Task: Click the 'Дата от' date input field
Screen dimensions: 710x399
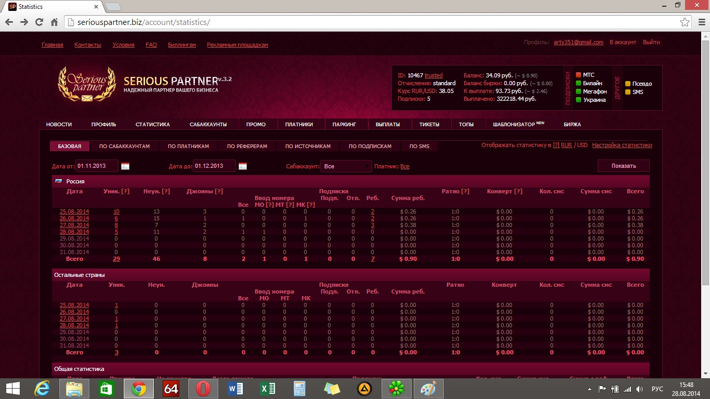Action: (97, 166)
